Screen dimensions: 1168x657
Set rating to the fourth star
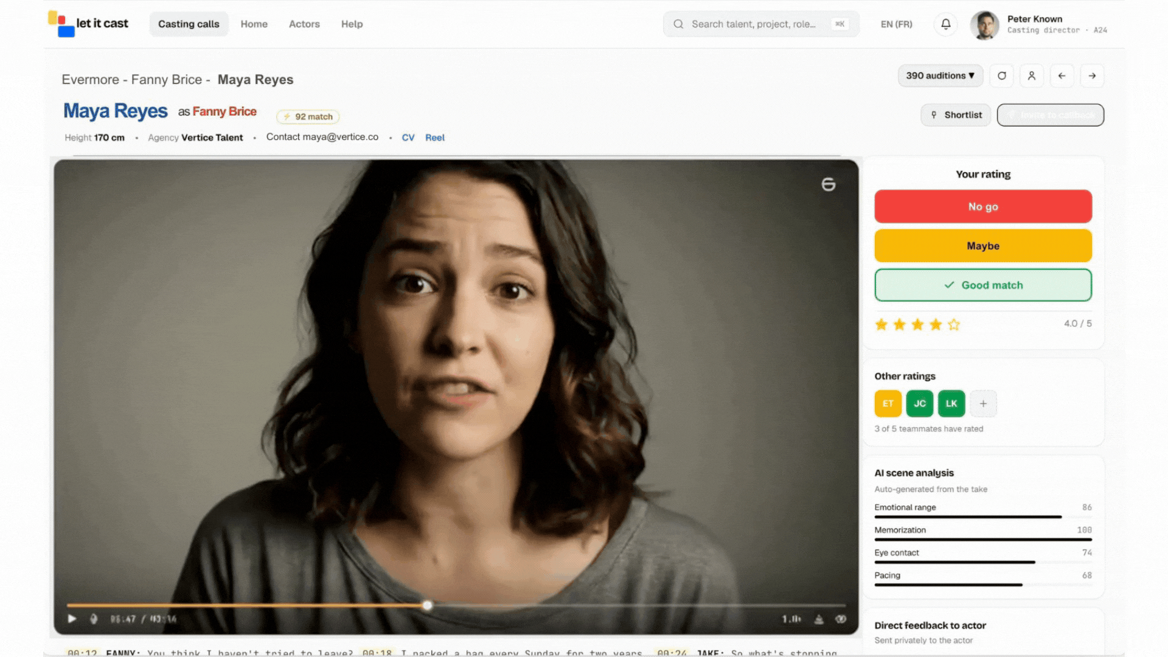click(x=936, y=325)
